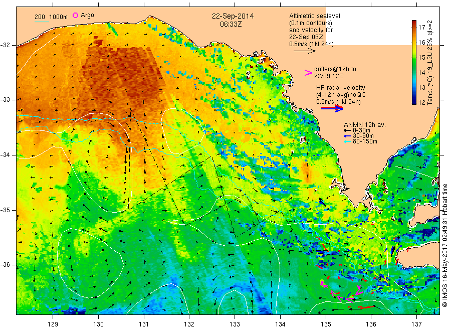Click the colorbar tick label '12'
This screenshot has height=331, width=451.
421,102
